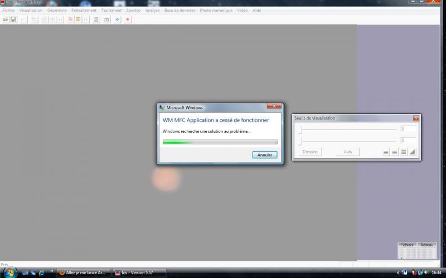The image size is (446, 278).
Task: Click the camera toolbar icon
Action: (106, 19)
